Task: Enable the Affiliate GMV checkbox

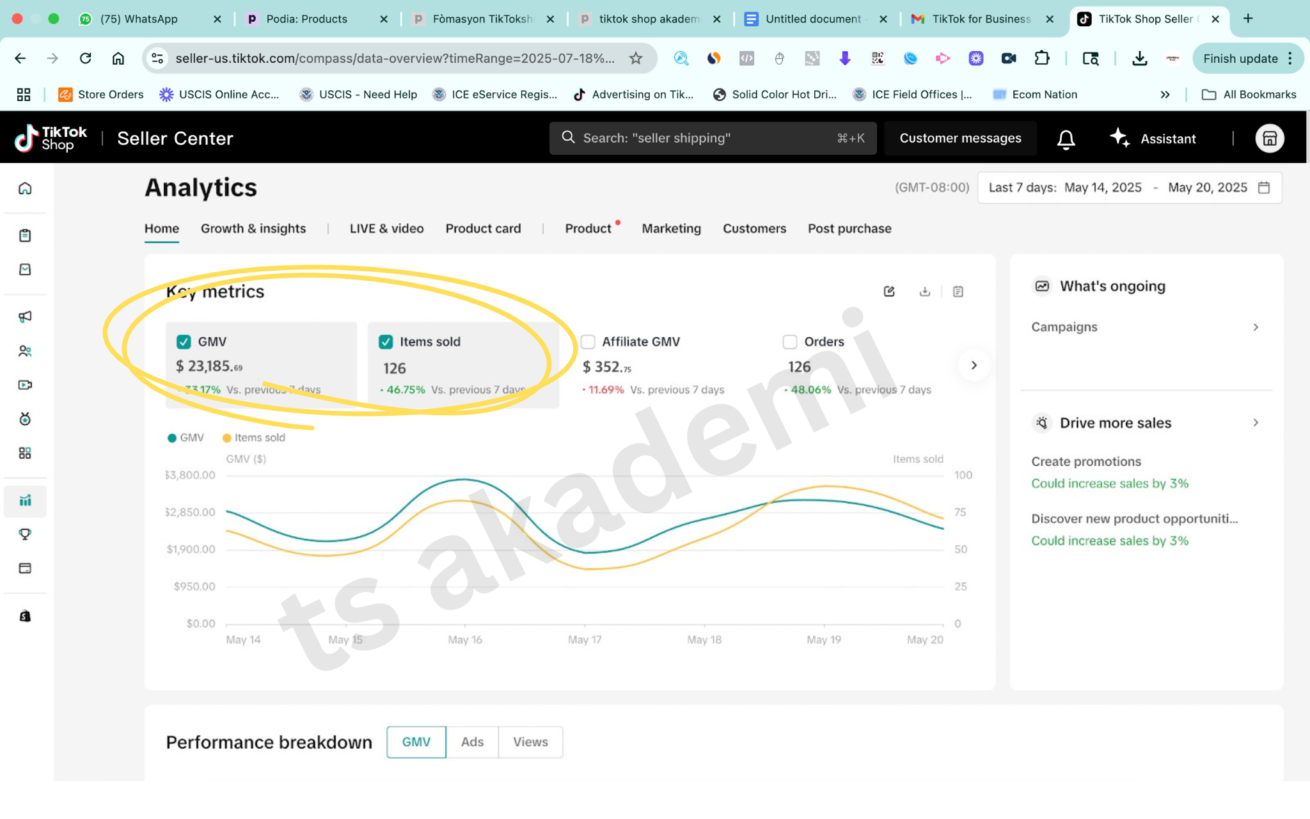Action: [x=588, y=342]
